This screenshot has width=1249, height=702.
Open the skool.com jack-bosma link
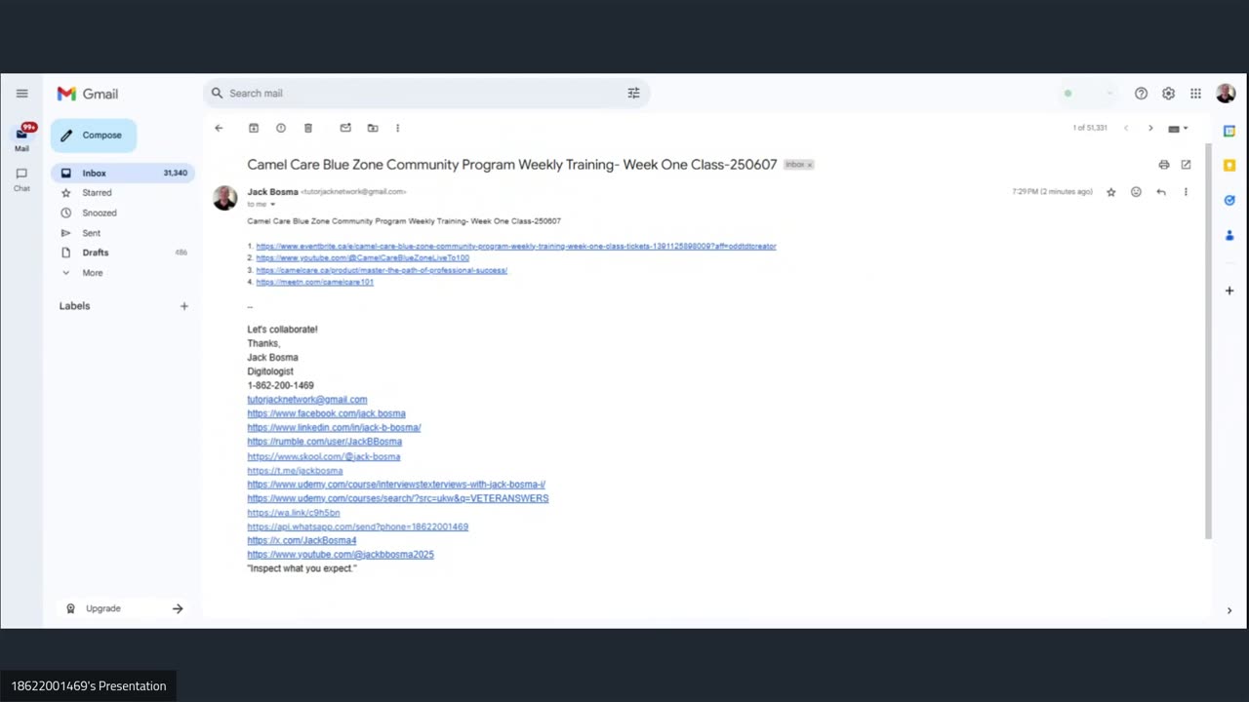pos(324,456)
